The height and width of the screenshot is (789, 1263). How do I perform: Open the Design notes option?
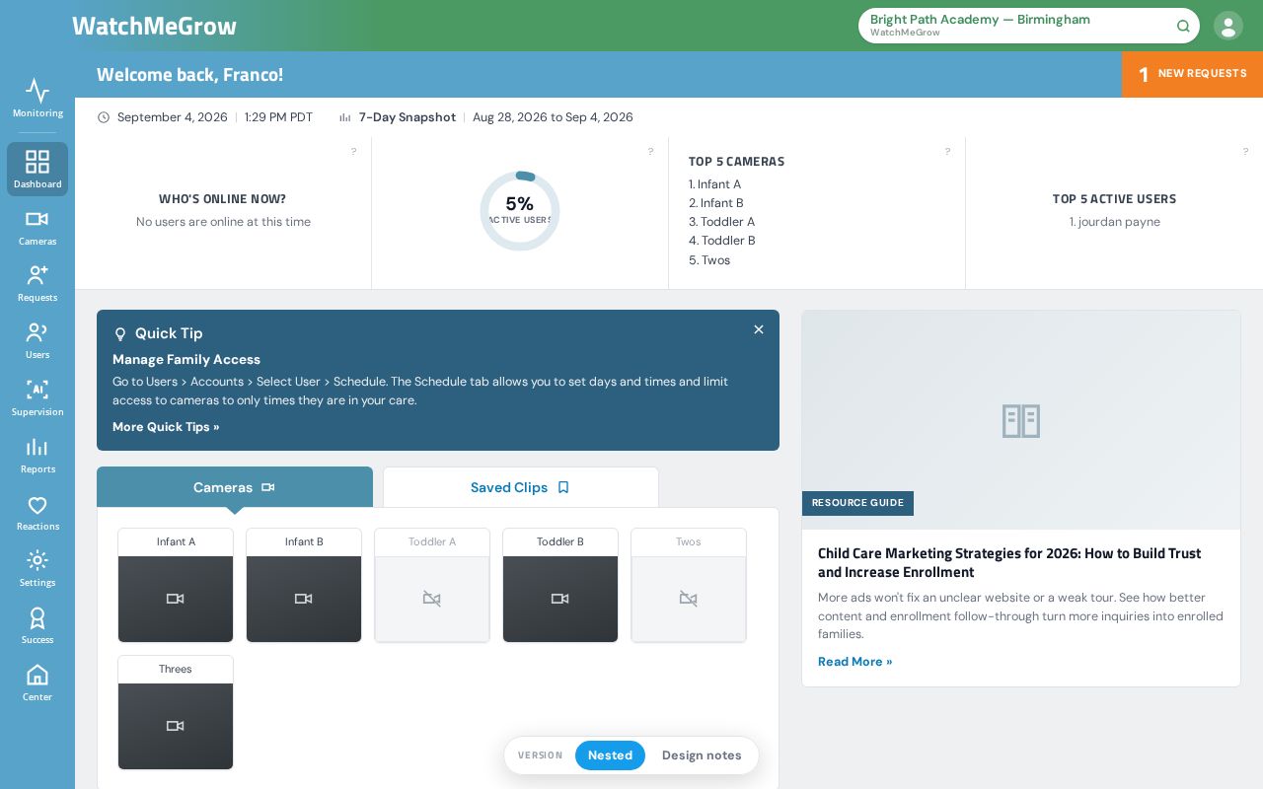pos(702,755)
